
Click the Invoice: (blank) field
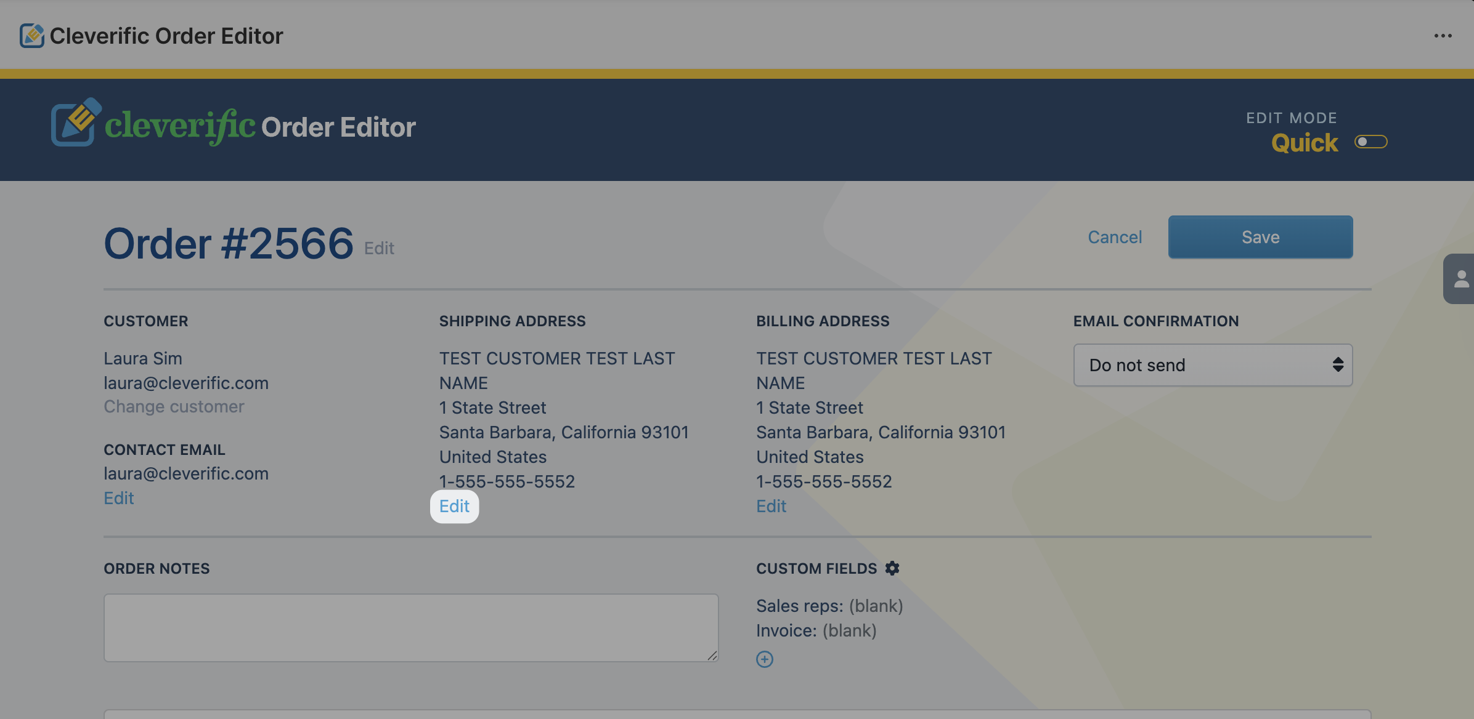coord(816,630)
